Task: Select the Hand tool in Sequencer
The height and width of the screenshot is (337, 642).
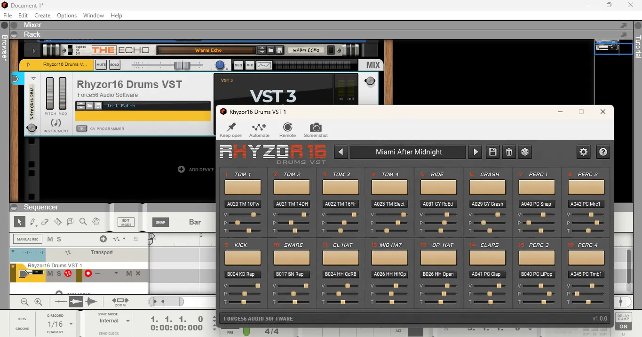Action: point(96,222)
